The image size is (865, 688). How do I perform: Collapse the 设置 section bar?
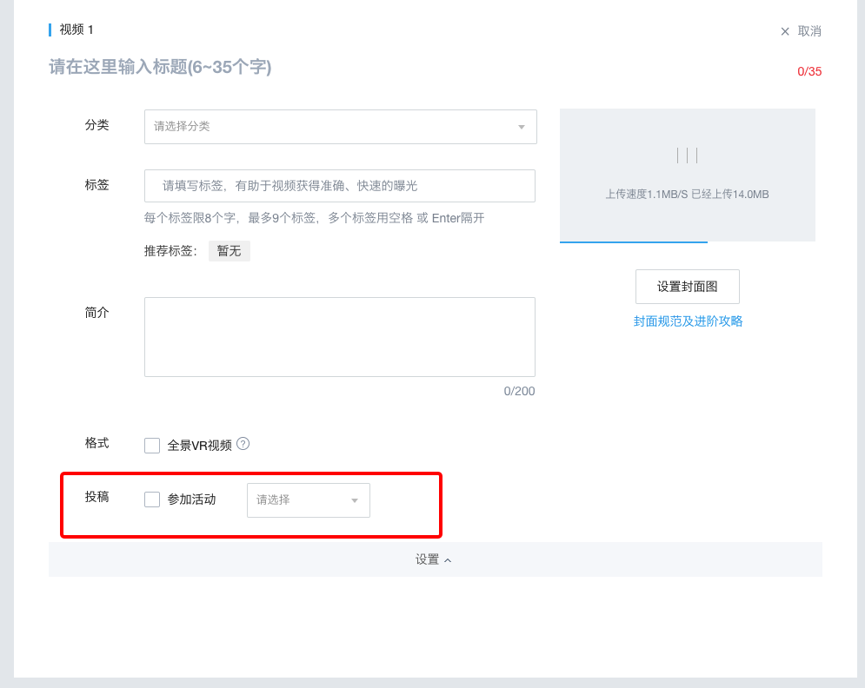click(435, 559)
